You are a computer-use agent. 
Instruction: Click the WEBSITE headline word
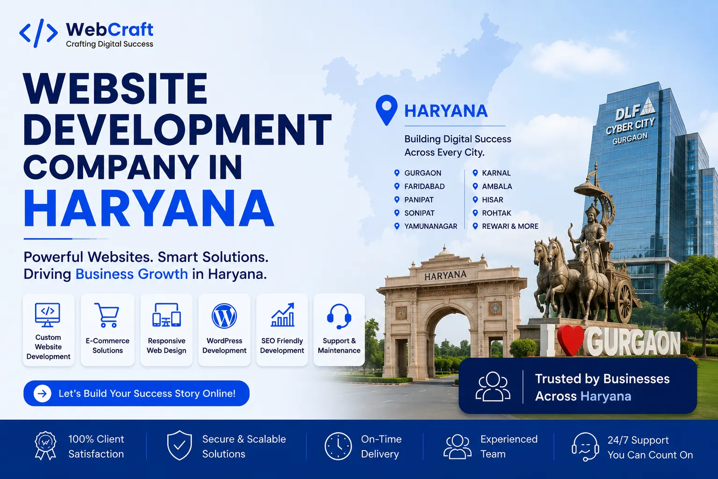point(115,88)
